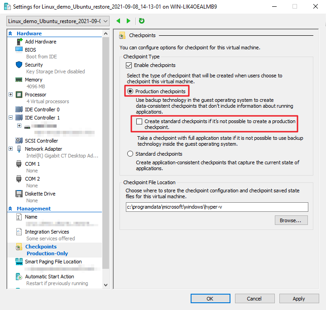Click the green refresh icon
This screenshot has width=326, height=310.
pyautogui.click(x=142, y=21)
